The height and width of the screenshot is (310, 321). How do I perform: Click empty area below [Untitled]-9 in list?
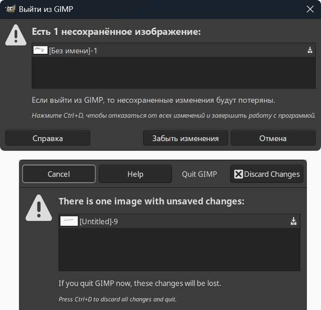coord(179,249)
